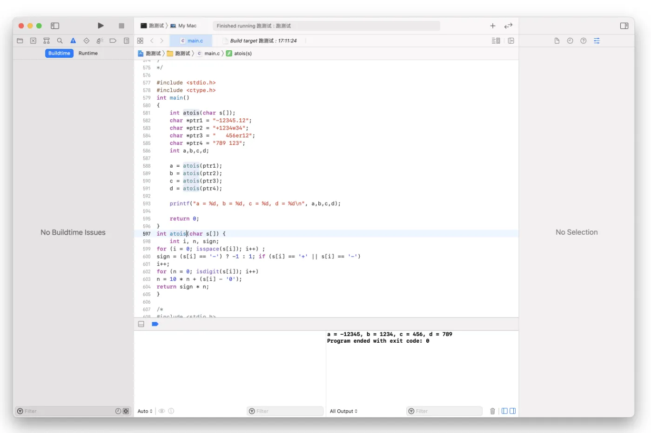Select the Buildtime issues tab

pos(59,53)
